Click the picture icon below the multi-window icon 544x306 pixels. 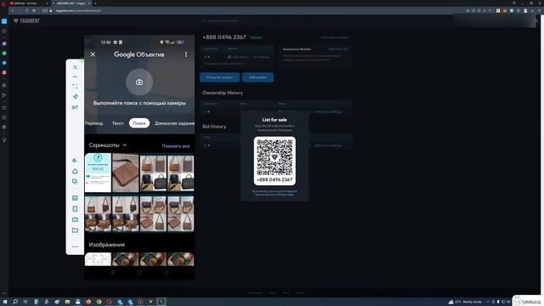coord(75,198)
